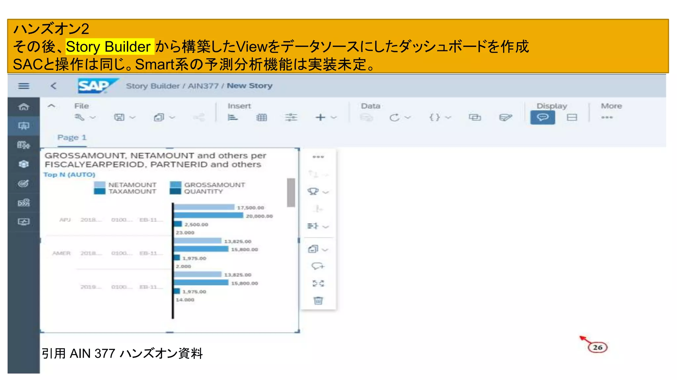
Task: Click the chart title GROSSAMOUNT, NETAMOUNT text
Action: 155,160
